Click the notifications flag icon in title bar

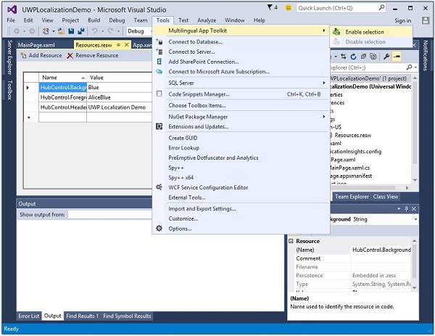[270, 7]
